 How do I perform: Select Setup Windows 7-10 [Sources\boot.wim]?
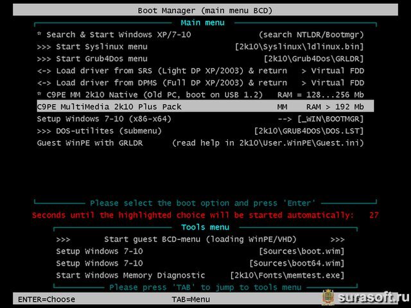point(200,252)
